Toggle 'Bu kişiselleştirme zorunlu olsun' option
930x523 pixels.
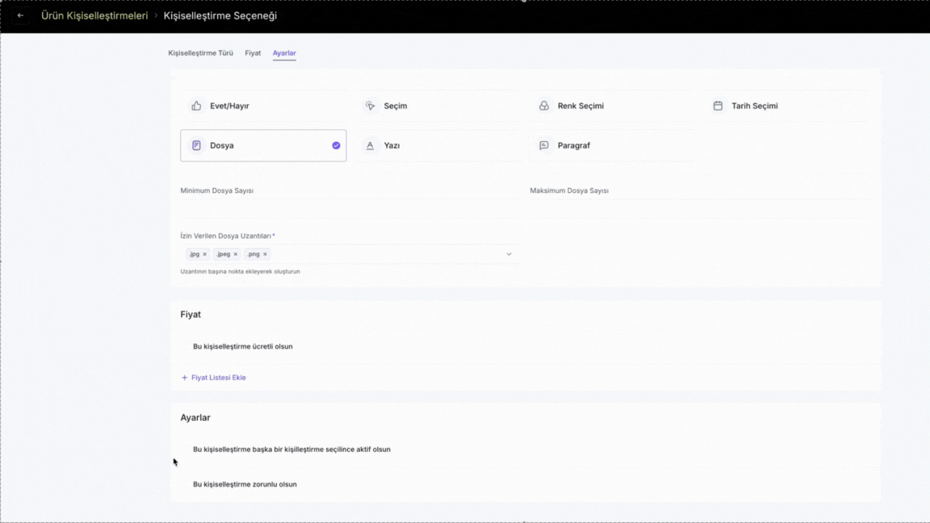tap(185, 484)
